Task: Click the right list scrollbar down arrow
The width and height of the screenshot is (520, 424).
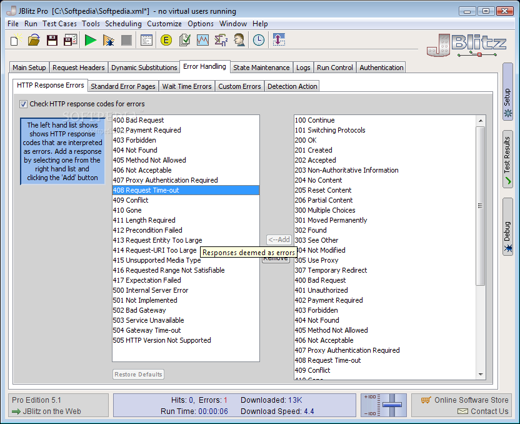Action: pyautogui.click(x=481, y=375)
